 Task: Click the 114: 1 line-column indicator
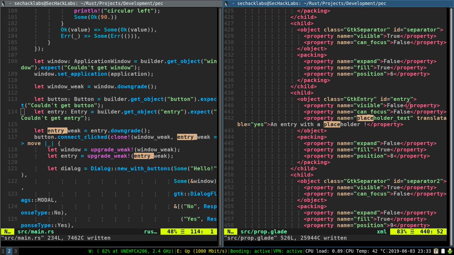click(202, 232)
